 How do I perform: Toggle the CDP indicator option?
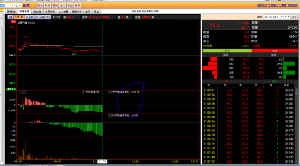(x=48, y=17)
